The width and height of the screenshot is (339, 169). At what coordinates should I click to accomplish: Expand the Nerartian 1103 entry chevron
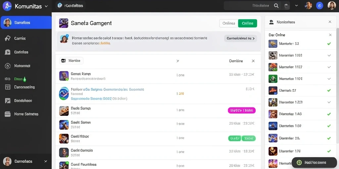tap(329, 55)
